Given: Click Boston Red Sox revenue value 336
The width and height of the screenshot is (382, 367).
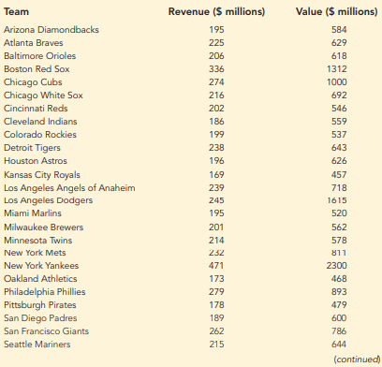Looking at the screenshot, I should point(216,69).
